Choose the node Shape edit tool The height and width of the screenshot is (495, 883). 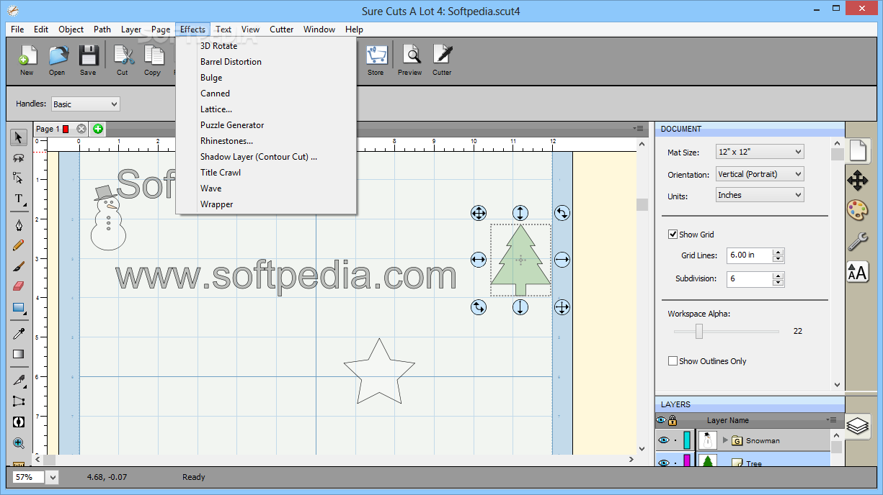tap(19, 178)
